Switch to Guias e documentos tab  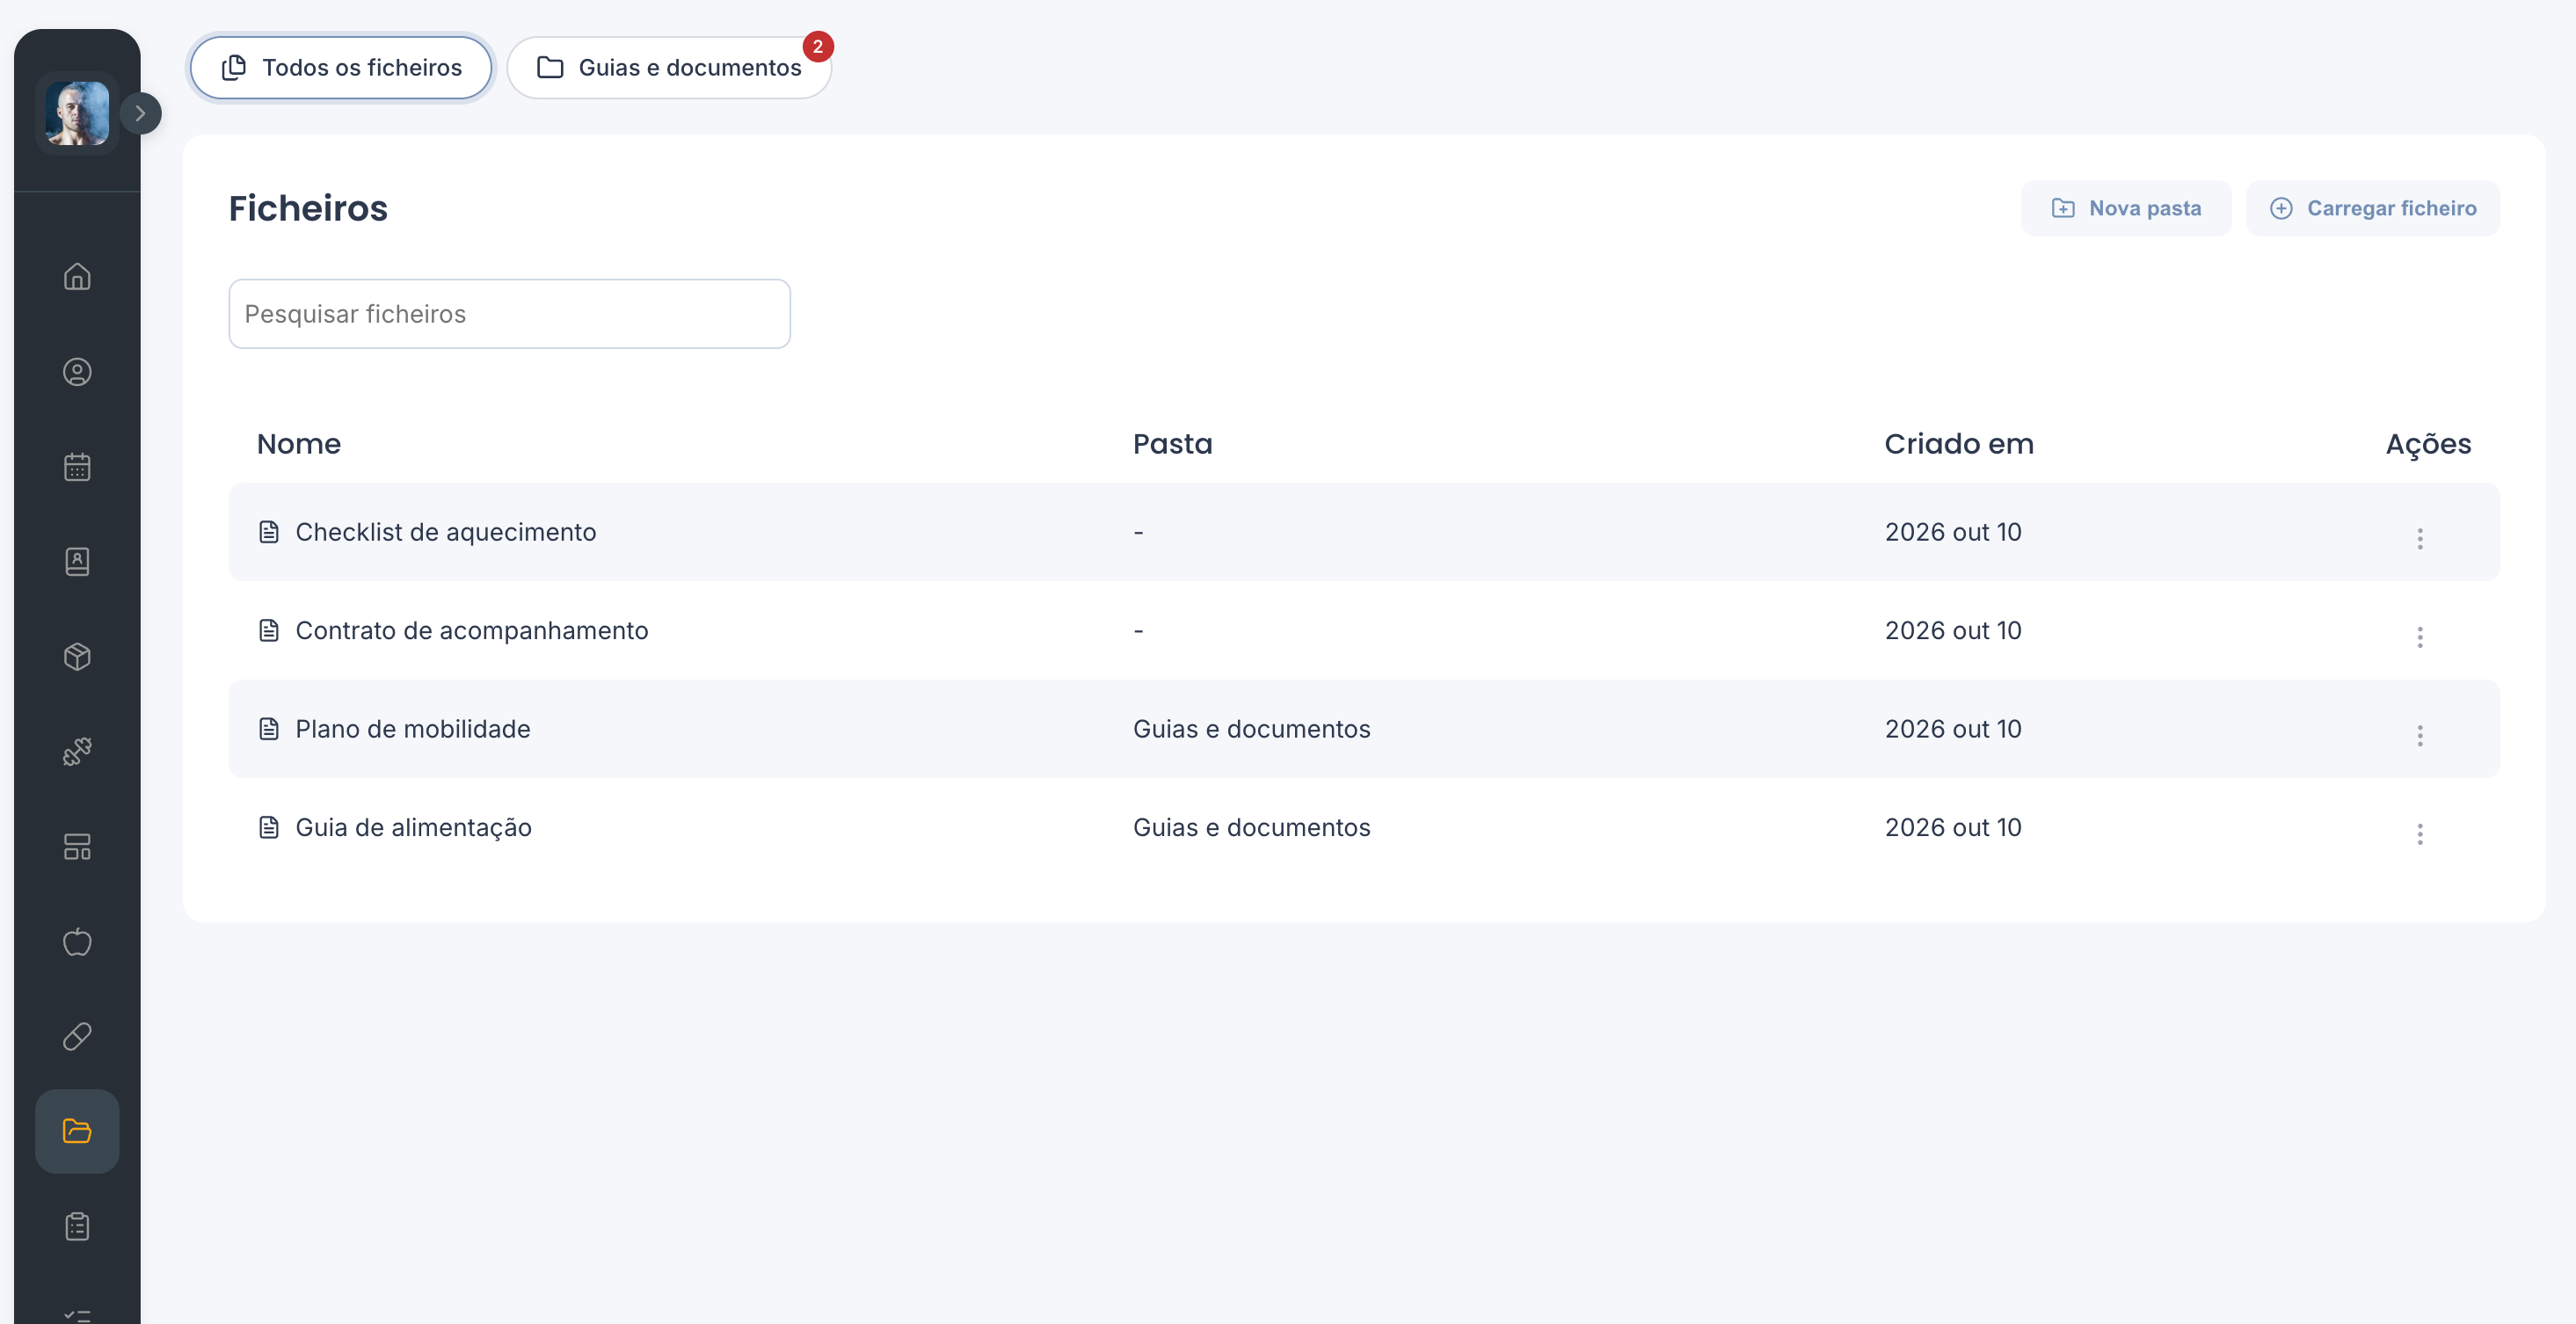(669, 67)
